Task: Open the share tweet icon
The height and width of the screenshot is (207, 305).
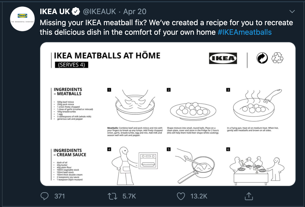Action: tap(249, 196)
